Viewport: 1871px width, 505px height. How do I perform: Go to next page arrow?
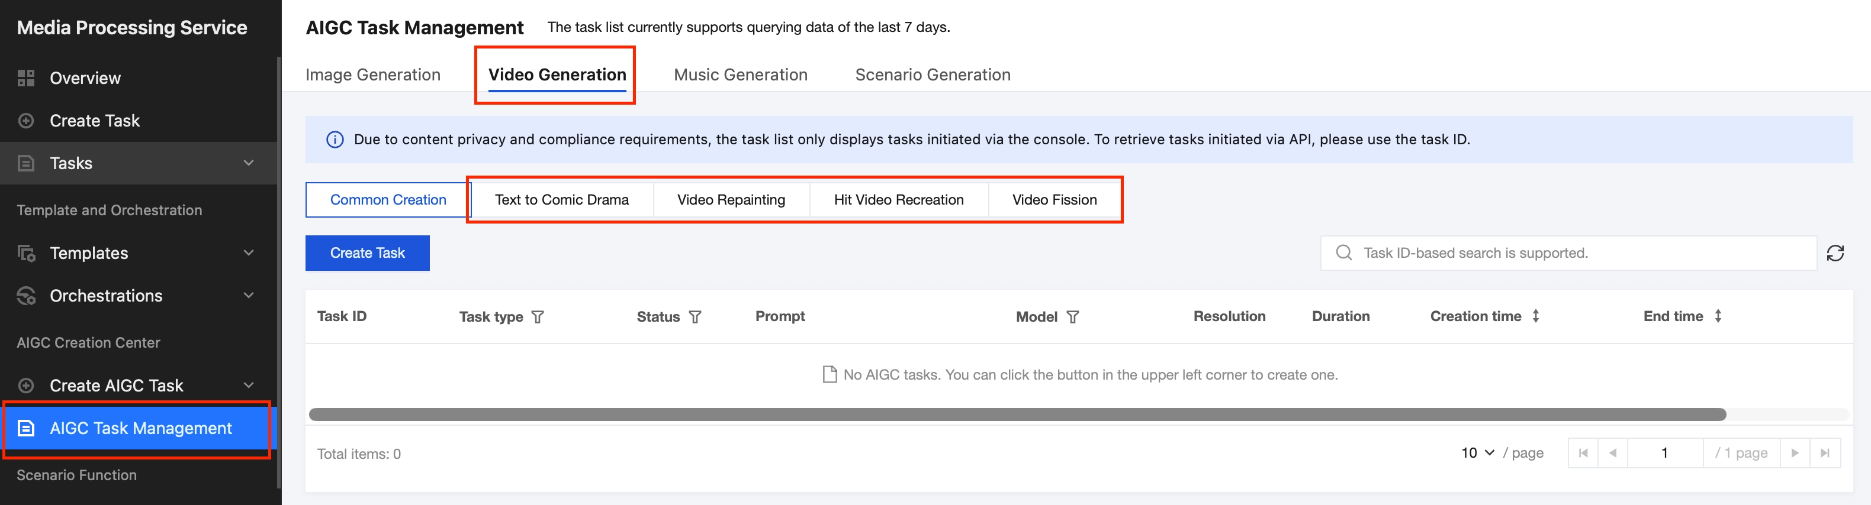[x=1795, y=454]
